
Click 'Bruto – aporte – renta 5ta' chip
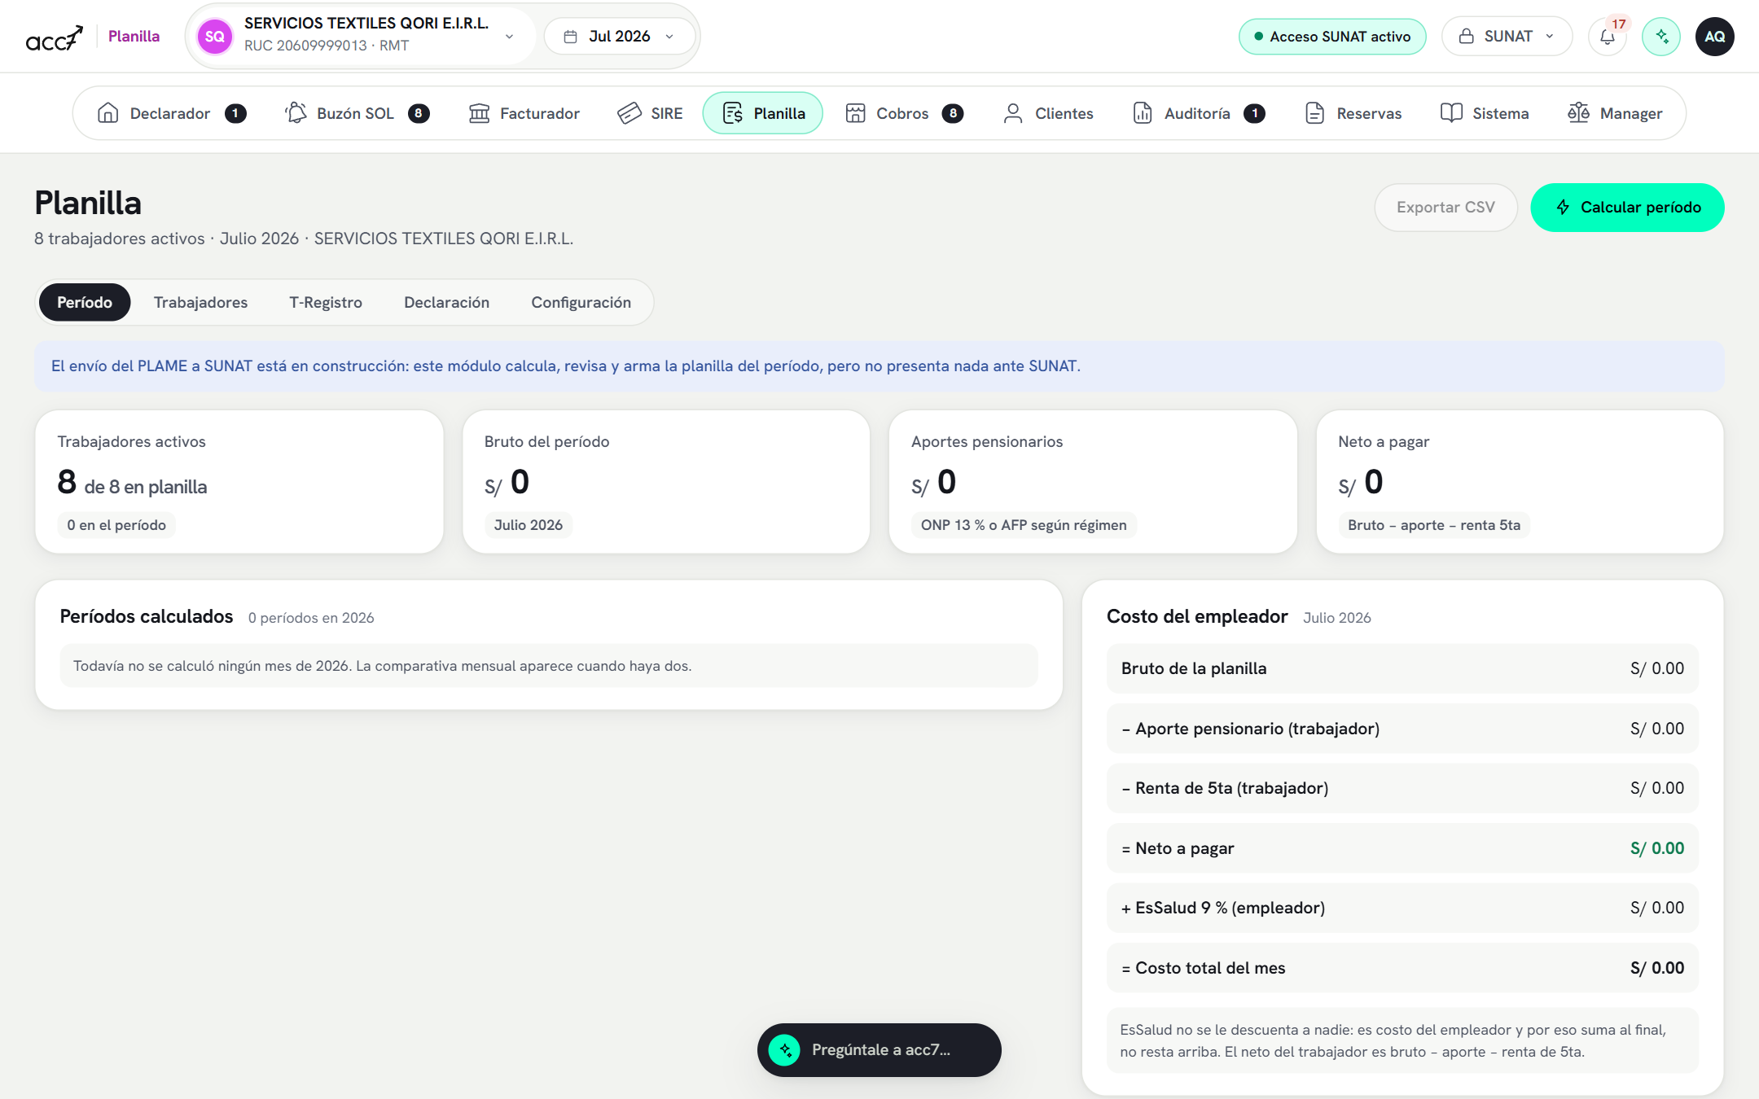1434,525
